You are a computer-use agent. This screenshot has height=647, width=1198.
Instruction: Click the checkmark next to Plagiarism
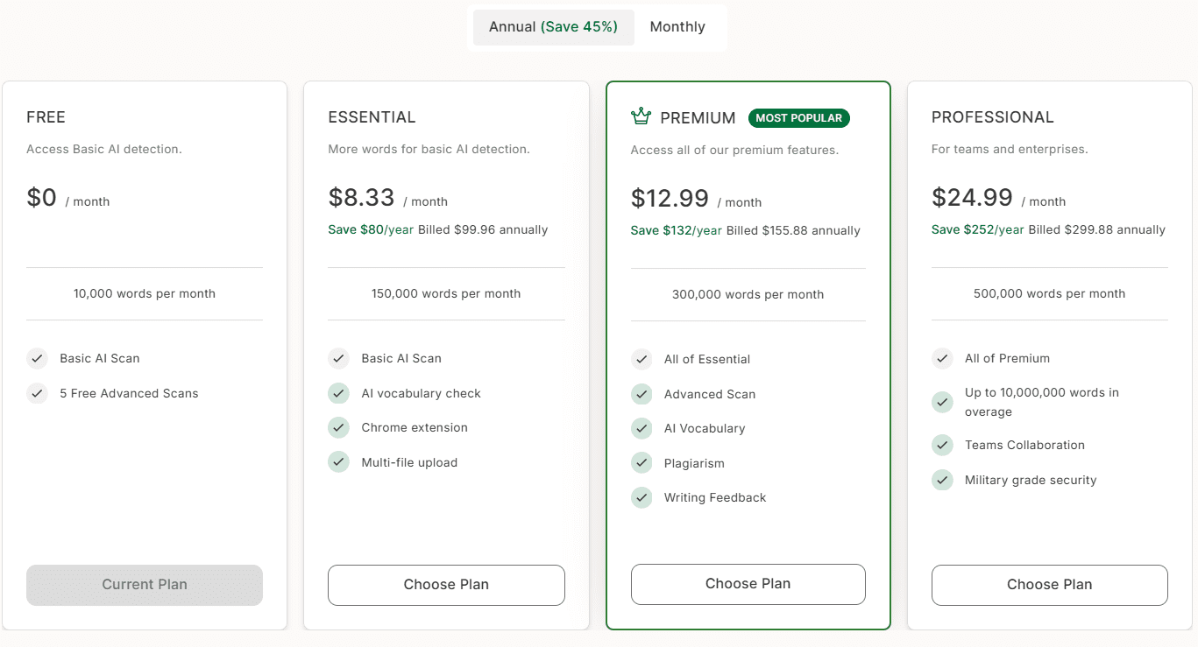point(641,462)
